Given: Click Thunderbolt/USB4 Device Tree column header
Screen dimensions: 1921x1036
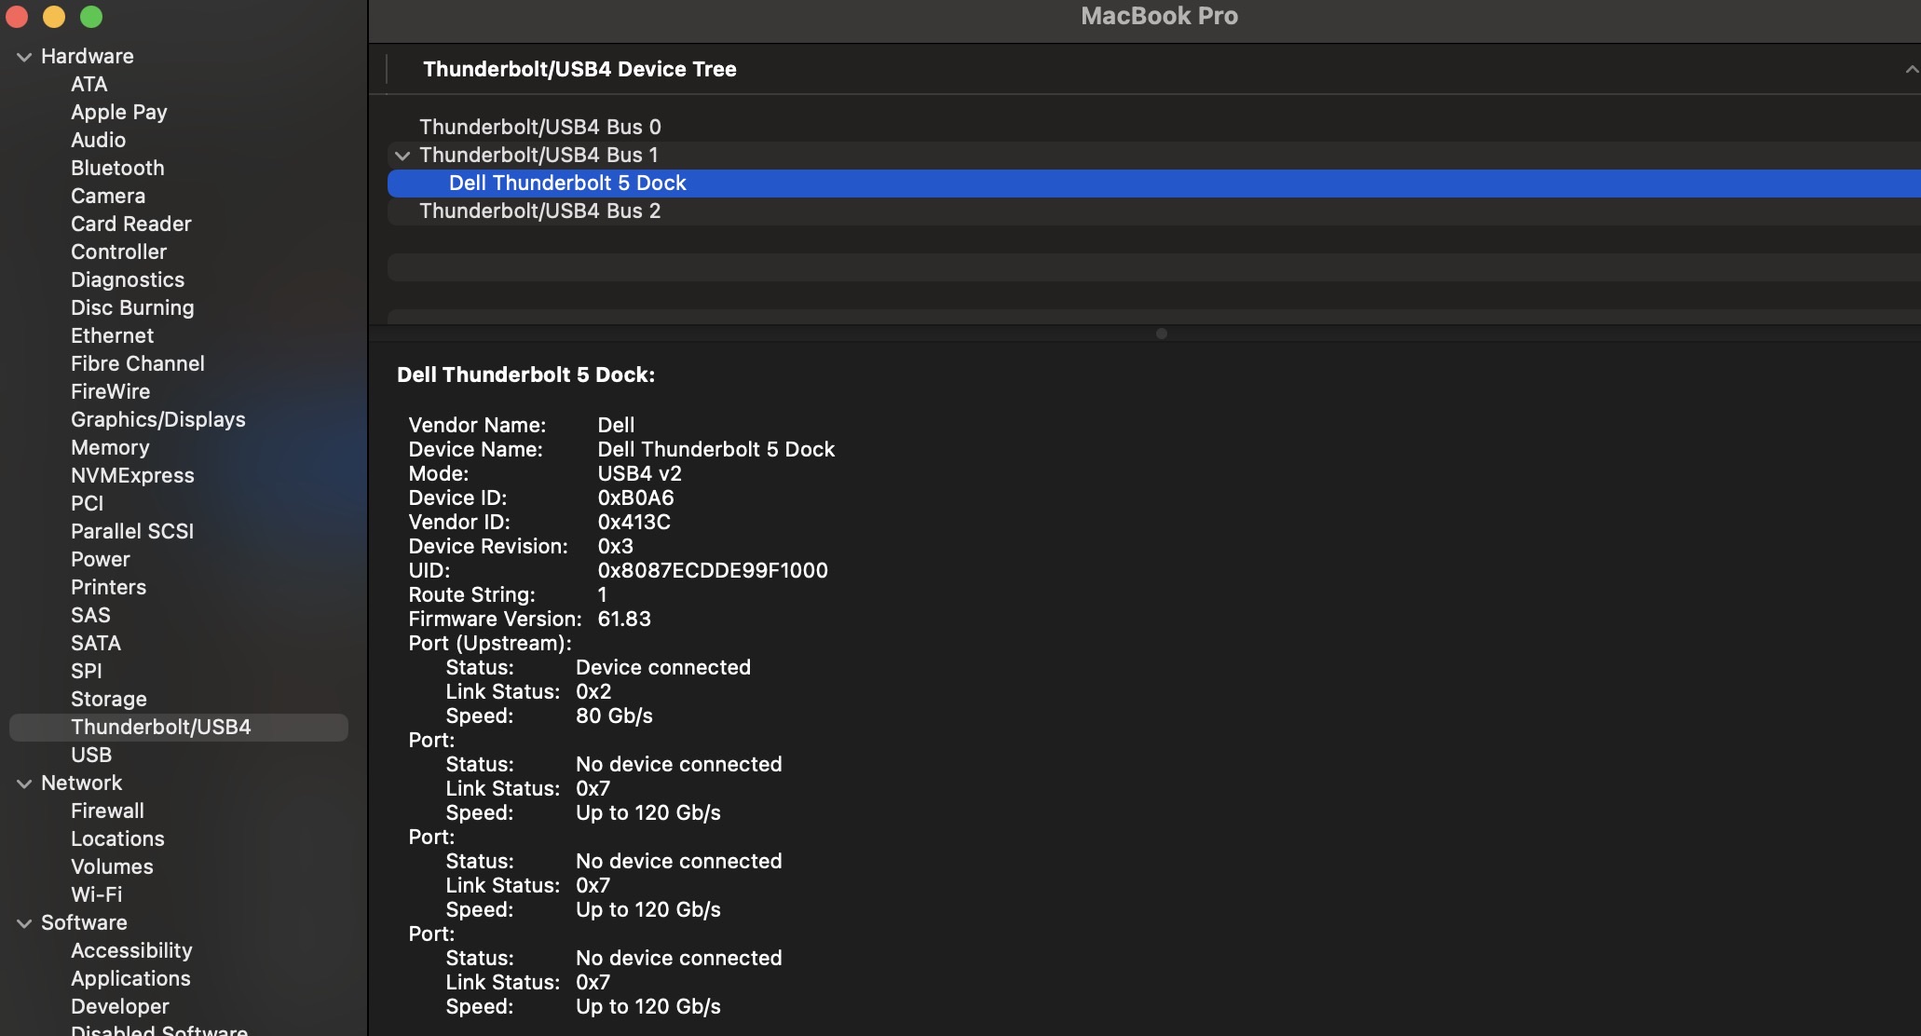Looking at the screenshot, I should click(579, 70).
